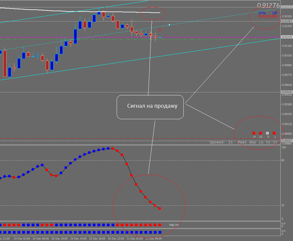Viewport: 293px width, 241px height.
Task: Click the last red oscillator dot below 20
Action: click(x=160, y=208)
